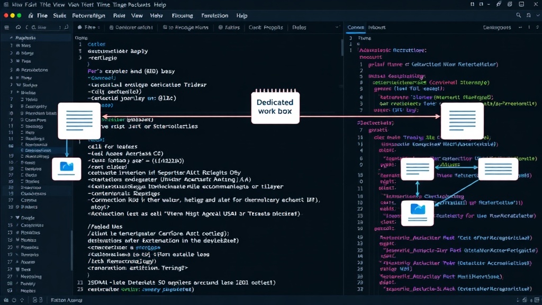Select the document icon at right arrow end
Viewport: 542px width, 305px height.
coord(462,121)
